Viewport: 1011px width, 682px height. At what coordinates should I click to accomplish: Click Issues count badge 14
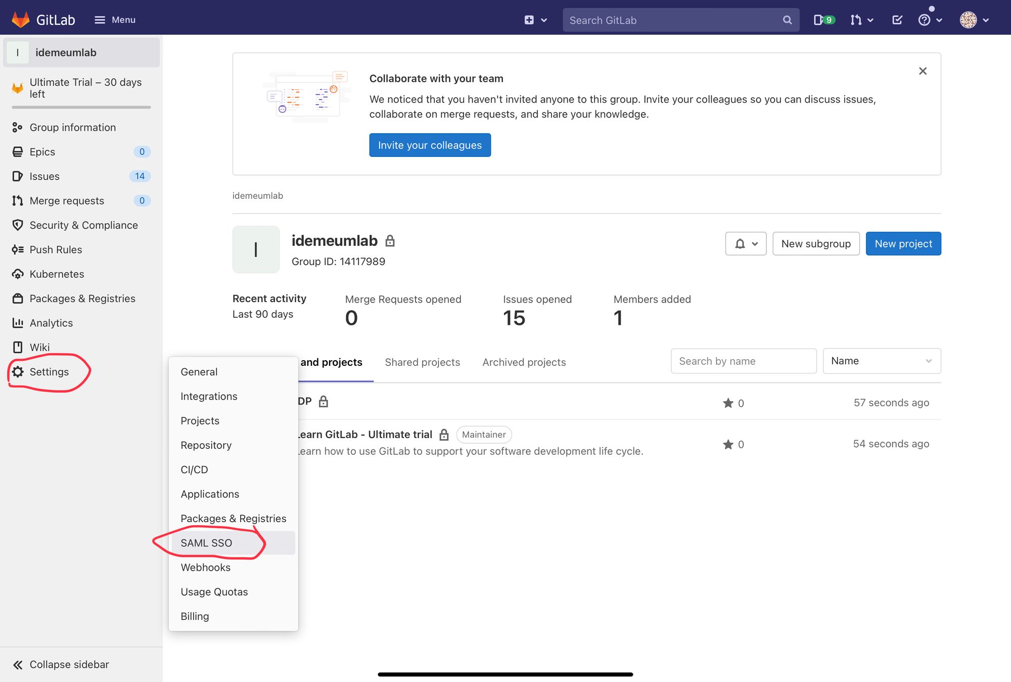(140, 176)
